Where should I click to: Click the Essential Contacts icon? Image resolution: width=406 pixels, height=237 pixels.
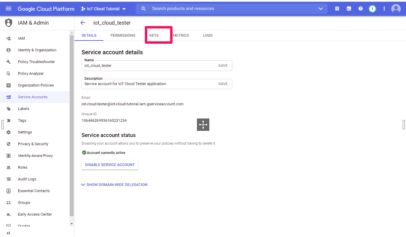[x=9, y=191]
